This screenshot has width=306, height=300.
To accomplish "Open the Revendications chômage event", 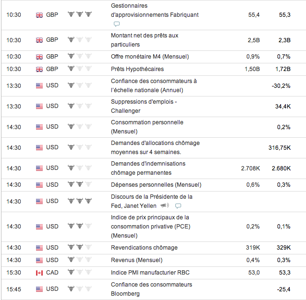I will (x=144, y=248).
